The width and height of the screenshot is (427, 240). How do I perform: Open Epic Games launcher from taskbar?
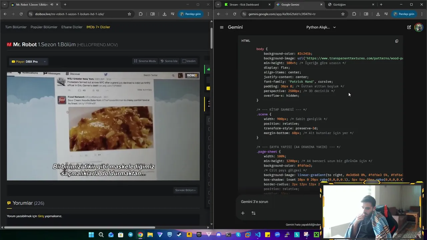point(199,235)
